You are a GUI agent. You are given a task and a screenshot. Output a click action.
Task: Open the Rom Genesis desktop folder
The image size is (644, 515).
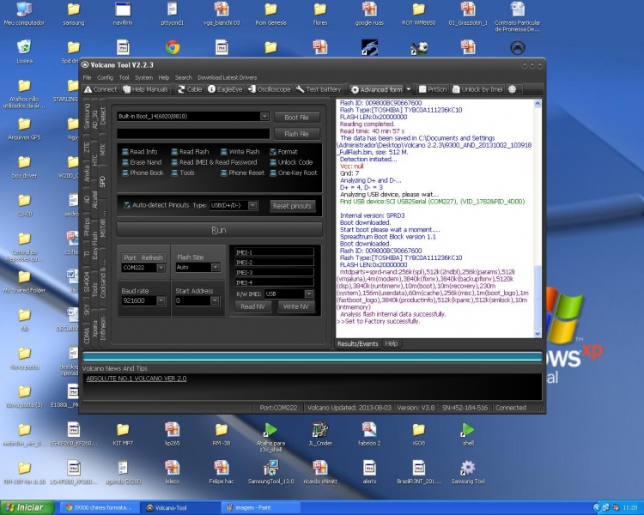(270, 14)
